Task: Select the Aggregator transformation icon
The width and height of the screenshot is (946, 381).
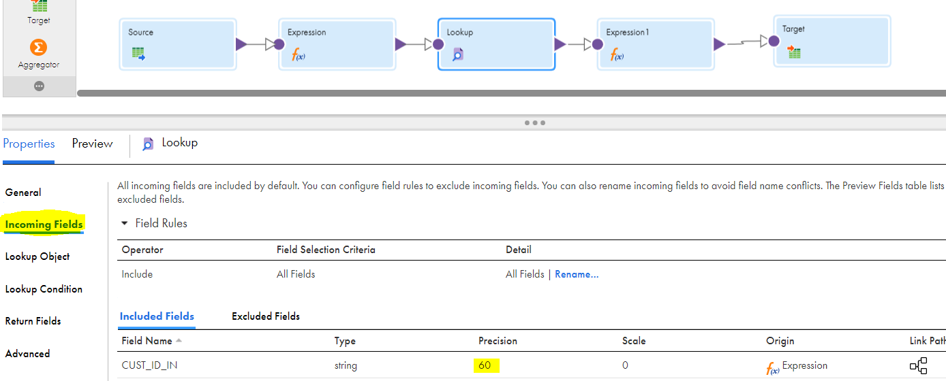Action: pyautogui.click(x=39, y=48)
